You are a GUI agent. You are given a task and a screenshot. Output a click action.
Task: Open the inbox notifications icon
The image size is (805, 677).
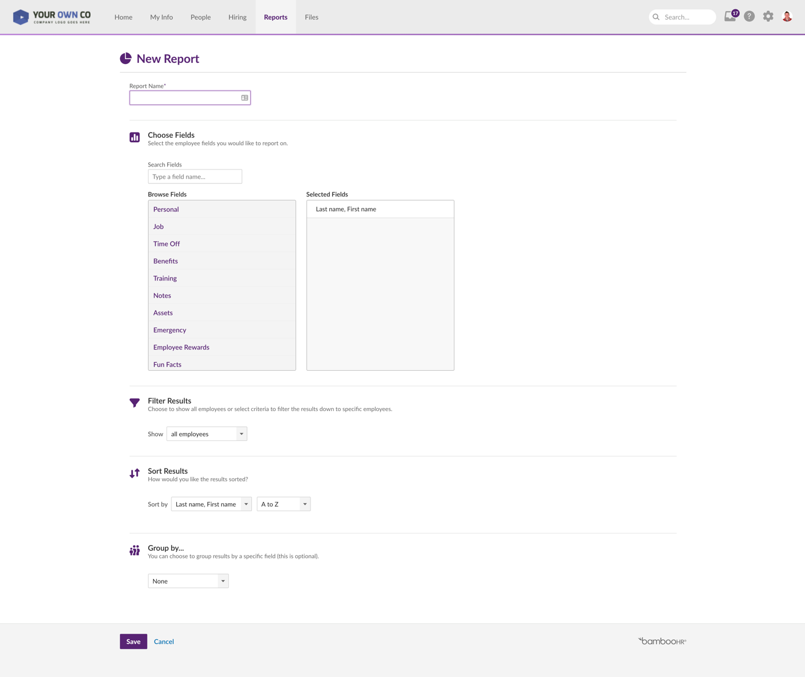coord(731,16)
